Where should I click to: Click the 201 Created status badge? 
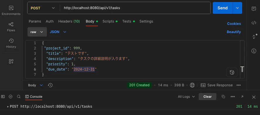pos(139,85)
